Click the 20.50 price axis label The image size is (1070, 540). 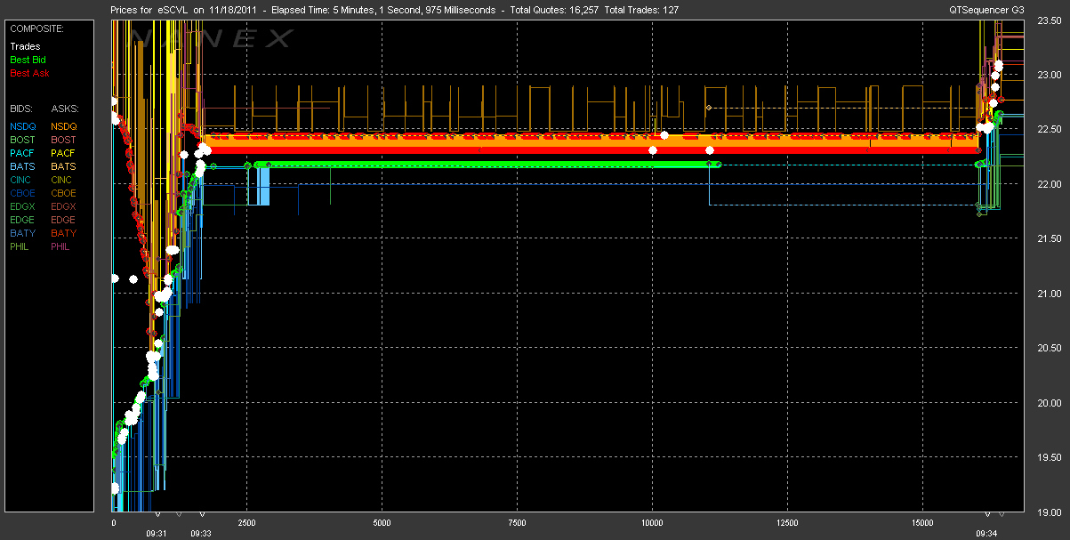1050,348
